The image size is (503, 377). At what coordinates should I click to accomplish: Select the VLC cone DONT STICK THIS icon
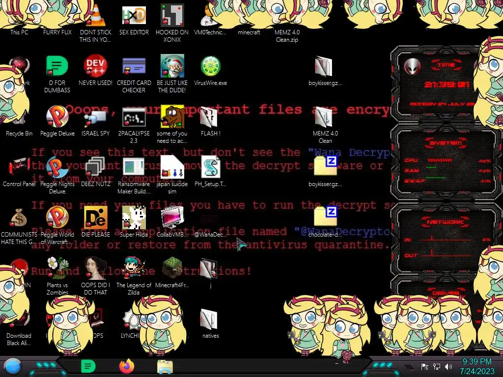click(x=96, y=15)
